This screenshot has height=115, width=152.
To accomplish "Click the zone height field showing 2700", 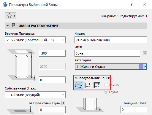I will [x=52, y=67].
